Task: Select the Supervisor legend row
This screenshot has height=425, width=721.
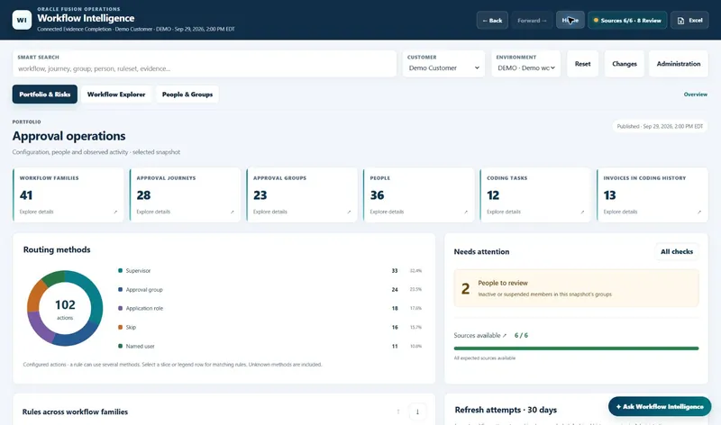Action: [269, 271]
